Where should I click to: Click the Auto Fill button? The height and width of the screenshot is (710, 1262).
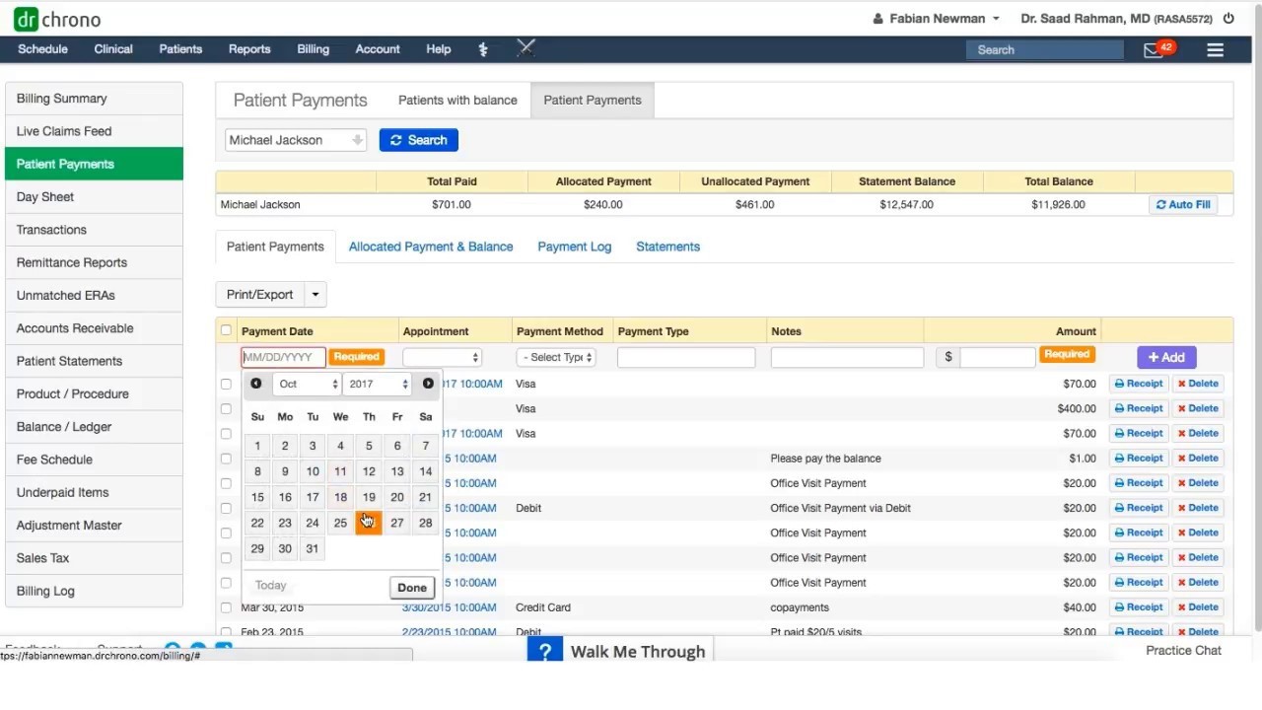coord(1182,204)
